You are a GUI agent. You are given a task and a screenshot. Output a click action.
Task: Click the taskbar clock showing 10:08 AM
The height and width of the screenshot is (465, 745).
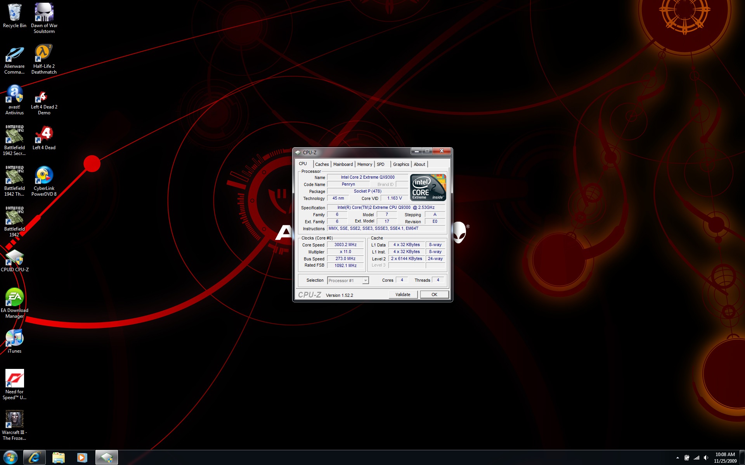pyautogui.click(x=725, y=458)
